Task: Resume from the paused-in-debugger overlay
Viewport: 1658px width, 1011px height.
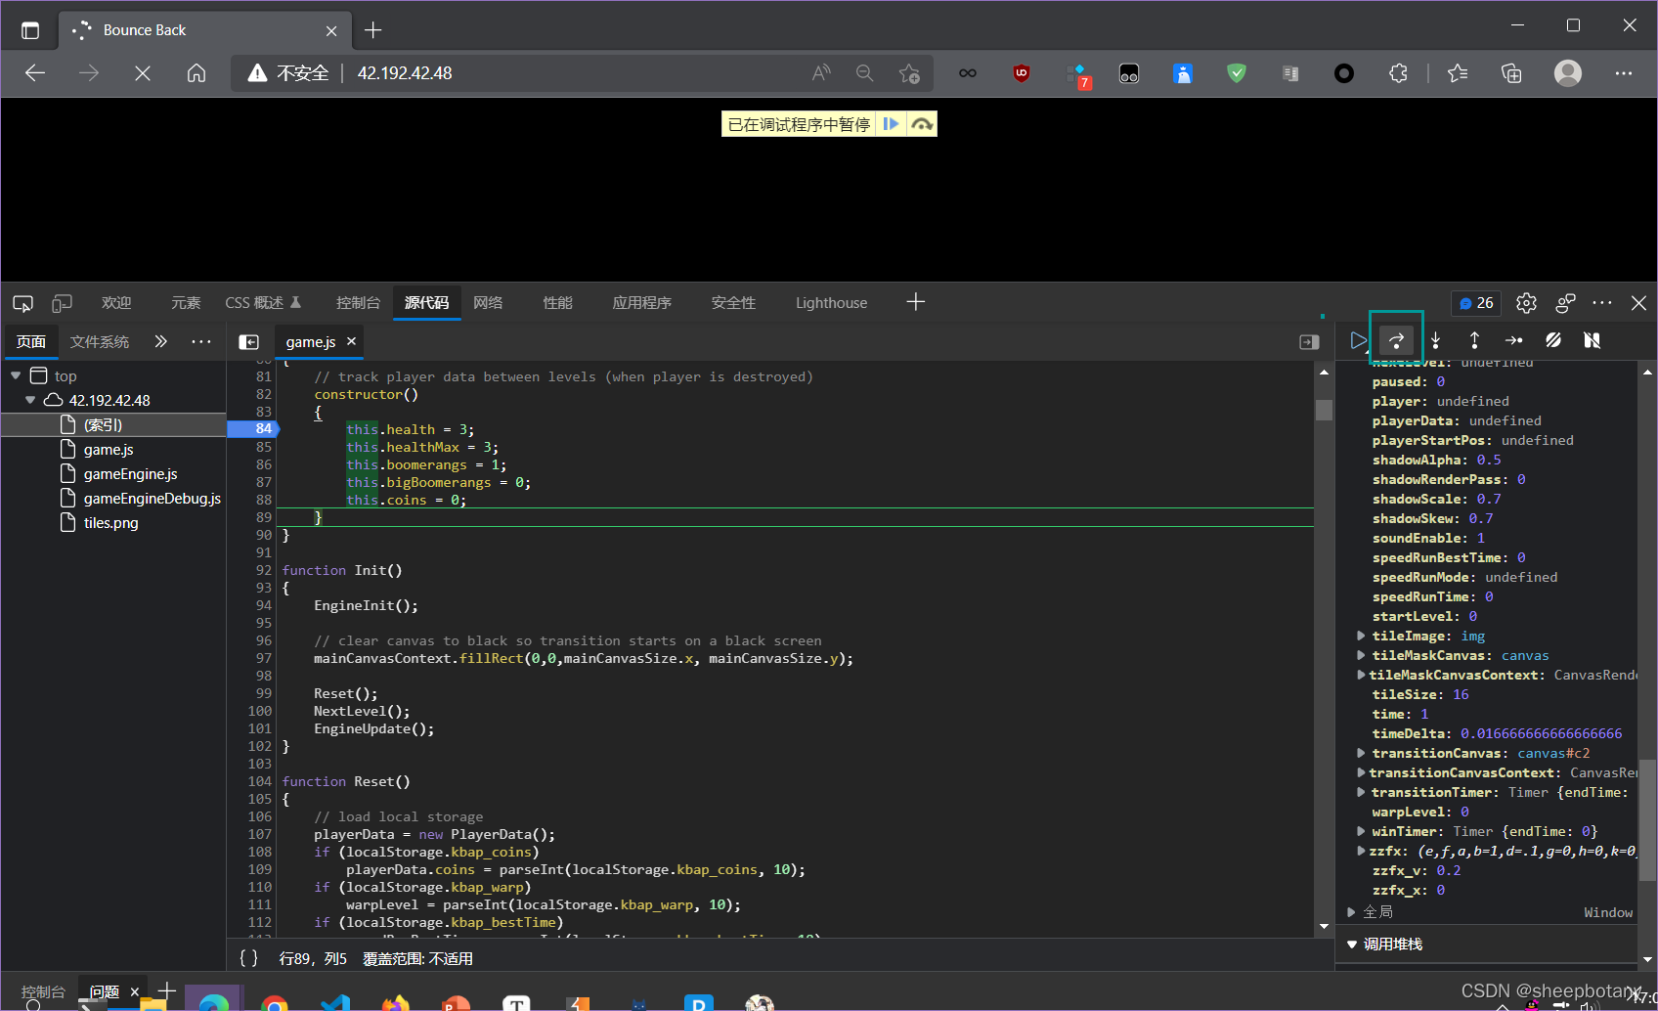Action: point(891,124)
